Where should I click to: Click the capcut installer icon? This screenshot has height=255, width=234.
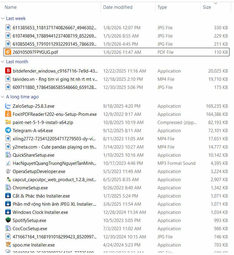coord(8,179)
